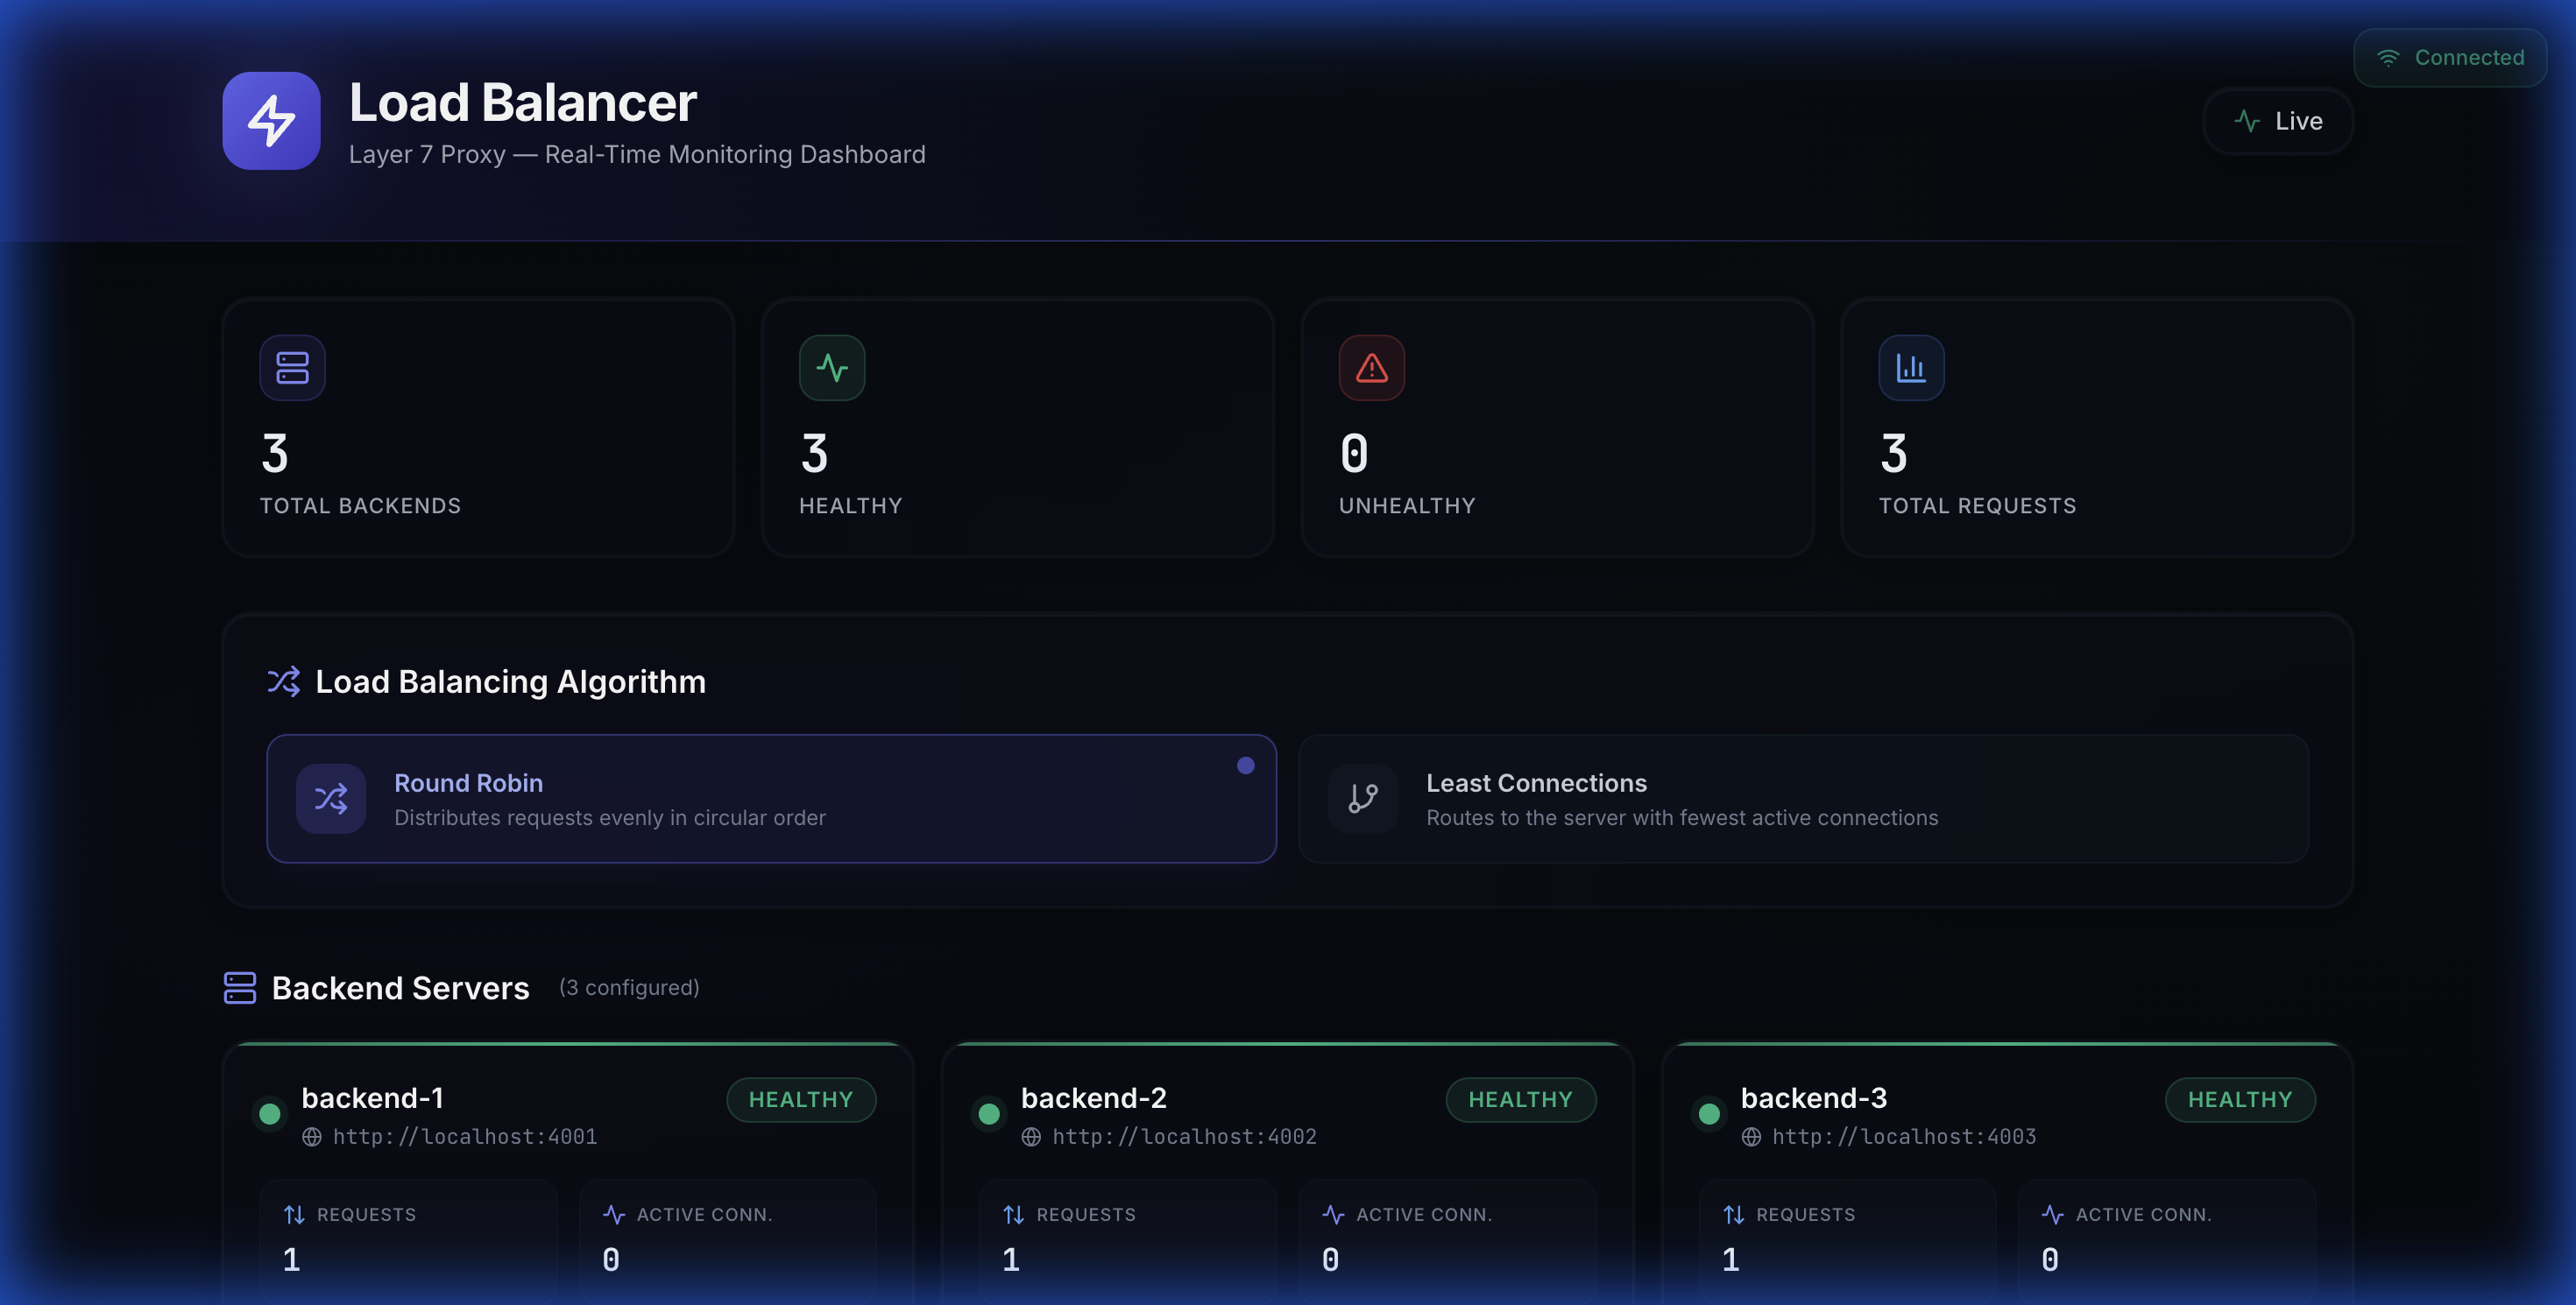This screenshot has height=1305, width=2576.
Task: Click the Connected status badge
Action: pyautogui.click(x=2449, y=58)
